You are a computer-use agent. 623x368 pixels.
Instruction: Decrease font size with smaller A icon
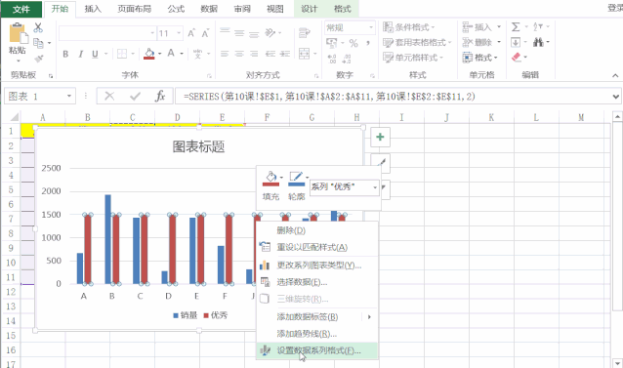pos(205,33)
